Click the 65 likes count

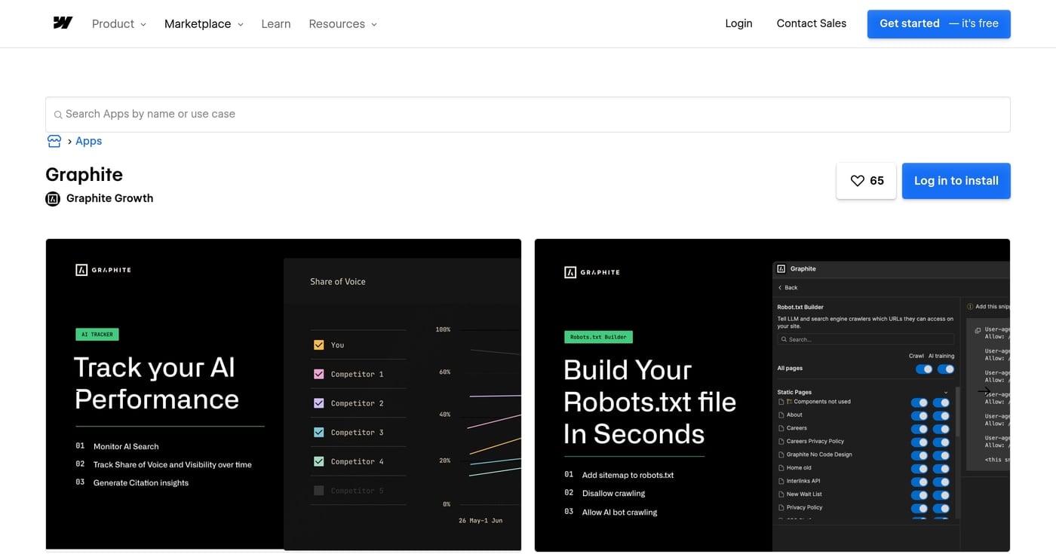point(876,181)
